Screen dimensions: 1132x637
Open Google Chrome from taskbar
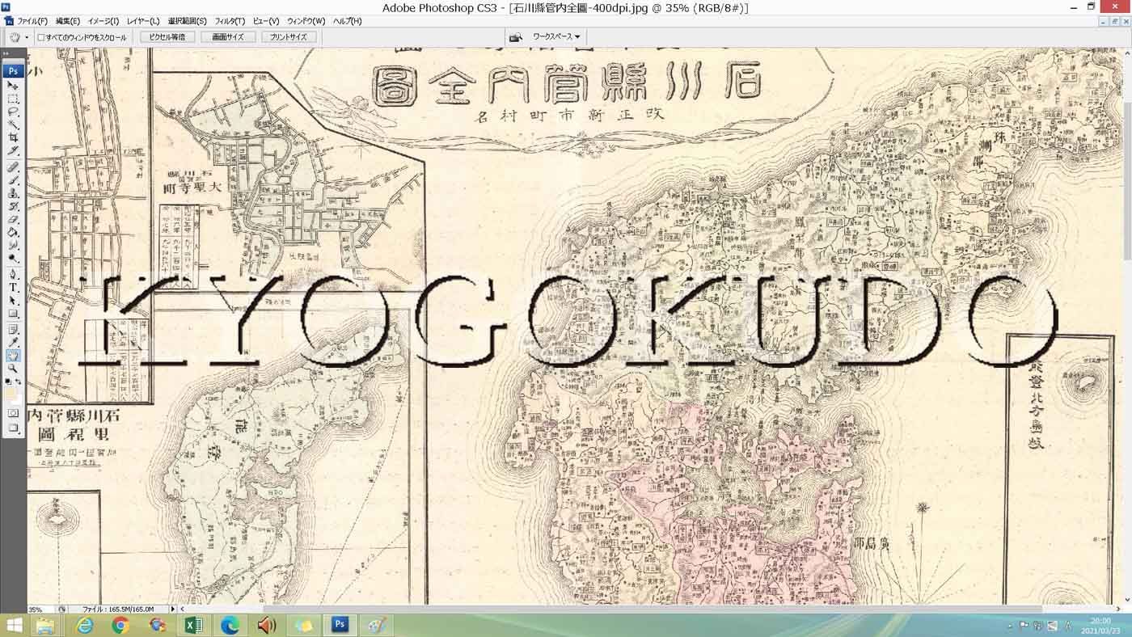(120, 625)
